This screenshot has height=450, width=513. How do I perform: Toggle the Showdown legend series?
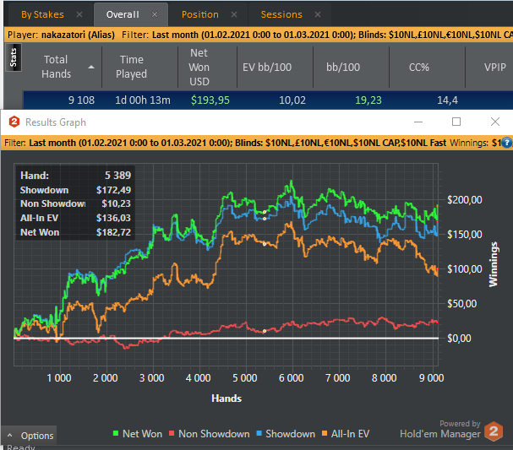pyautogui.click(x=286, y=434)
